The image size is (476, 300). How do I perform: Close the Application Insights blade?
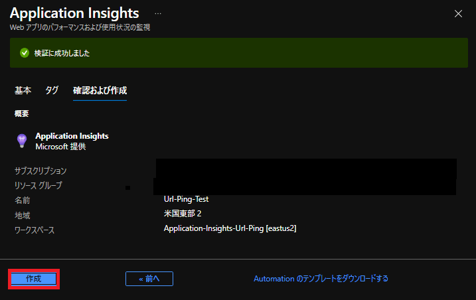(x=458, y=14)
